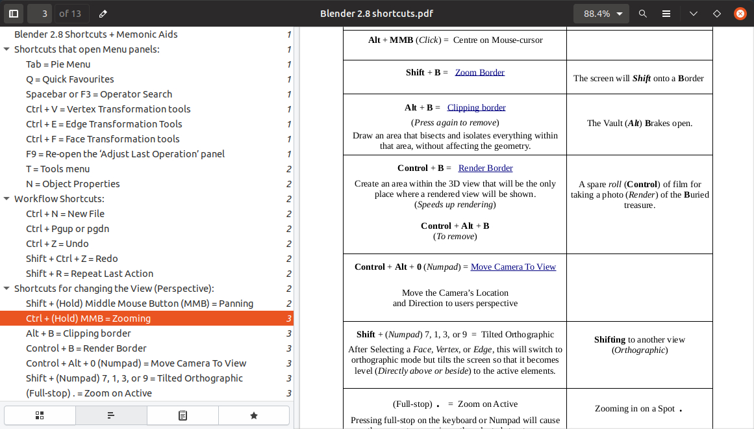Viewport: 754px width, 429px height.
Task: Click the annotation pencil icon
Action: coord(103,14)
